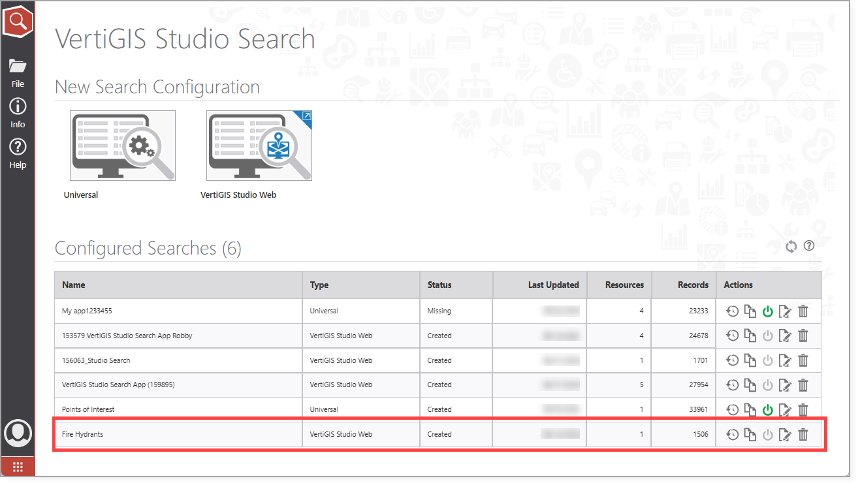Sort the table by Type column
The height and width of the screenshot is (487, 860).
tap(361, 285)
